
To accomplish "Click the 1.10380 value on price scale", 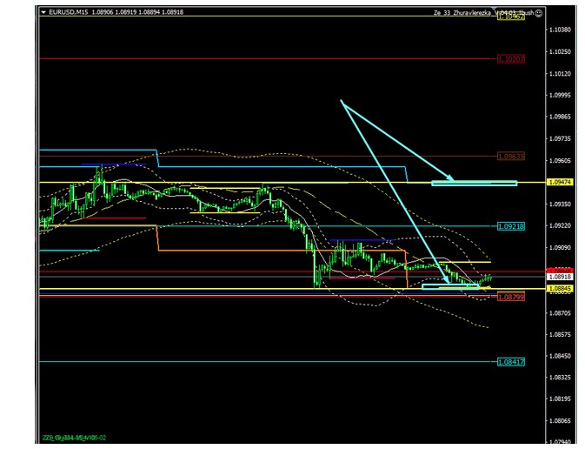I will pos(560,30).
